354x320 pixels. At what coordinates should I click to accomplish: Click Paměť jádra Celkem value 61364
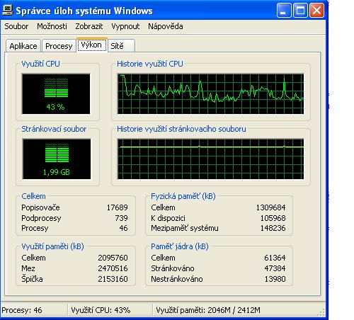coord(275,258)
